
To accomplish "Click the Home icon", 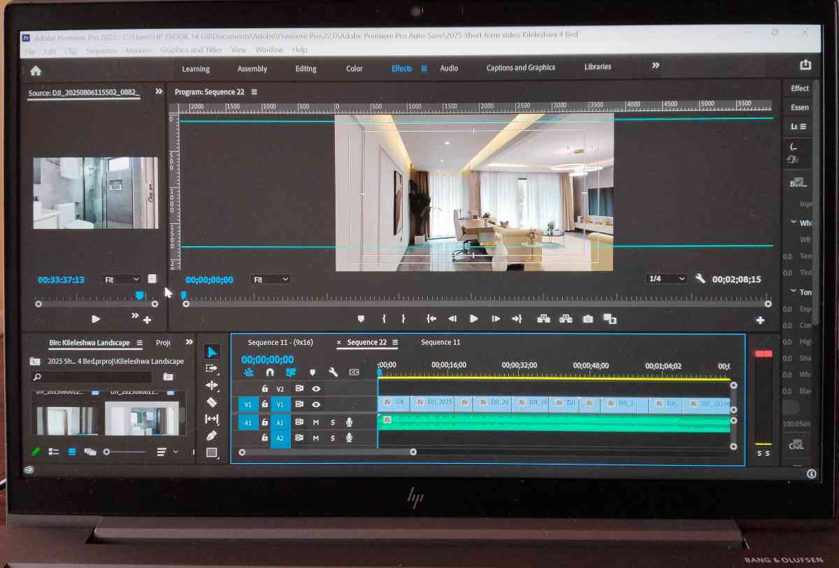I will coord(36,70).
